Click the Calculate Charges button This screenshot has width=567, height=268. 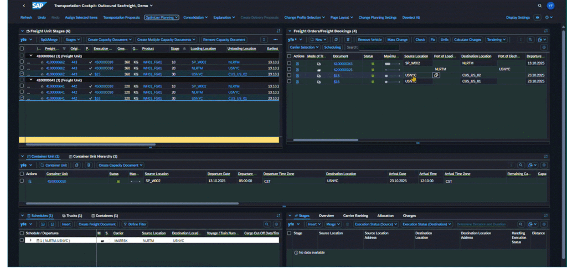[x=468, y=40]
